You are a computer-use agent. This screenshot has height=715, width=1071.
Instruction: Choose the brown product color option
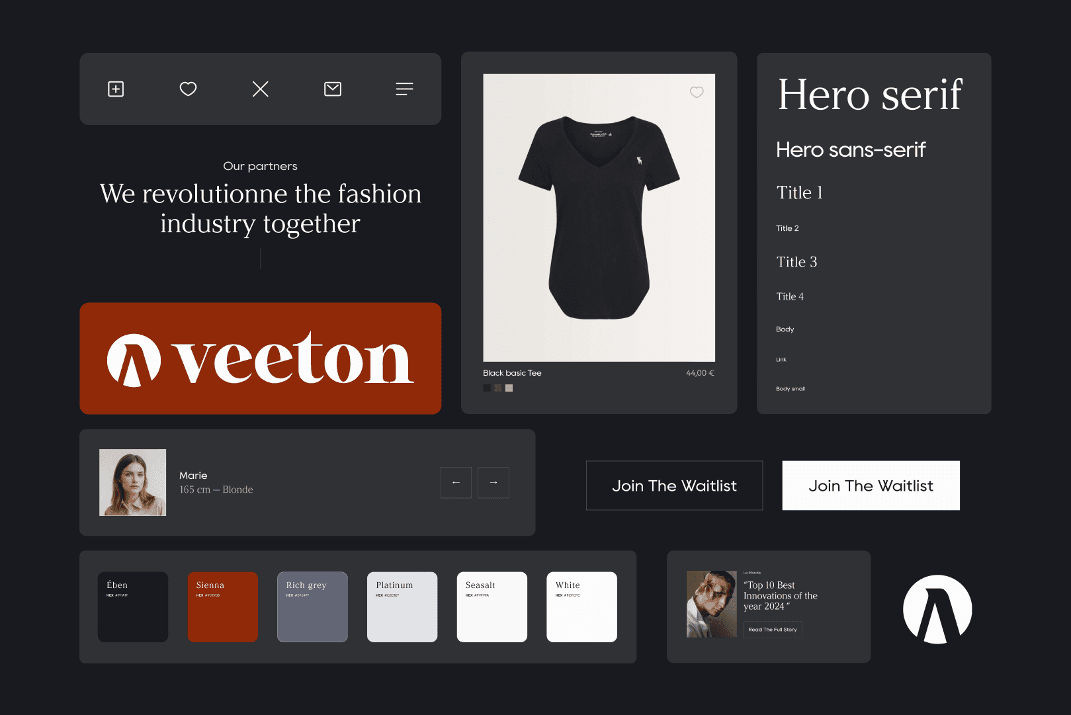click(498, 388)
